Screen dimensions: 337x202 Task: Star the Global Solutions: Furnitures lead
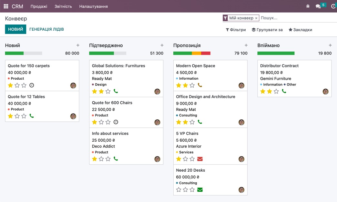94,91
